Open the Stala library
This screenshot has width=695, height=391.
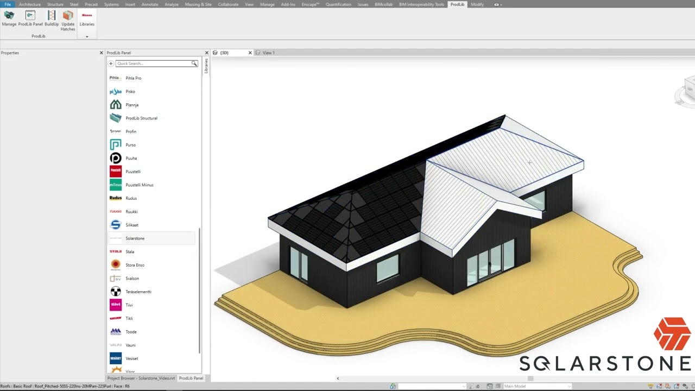pos(151,251)
